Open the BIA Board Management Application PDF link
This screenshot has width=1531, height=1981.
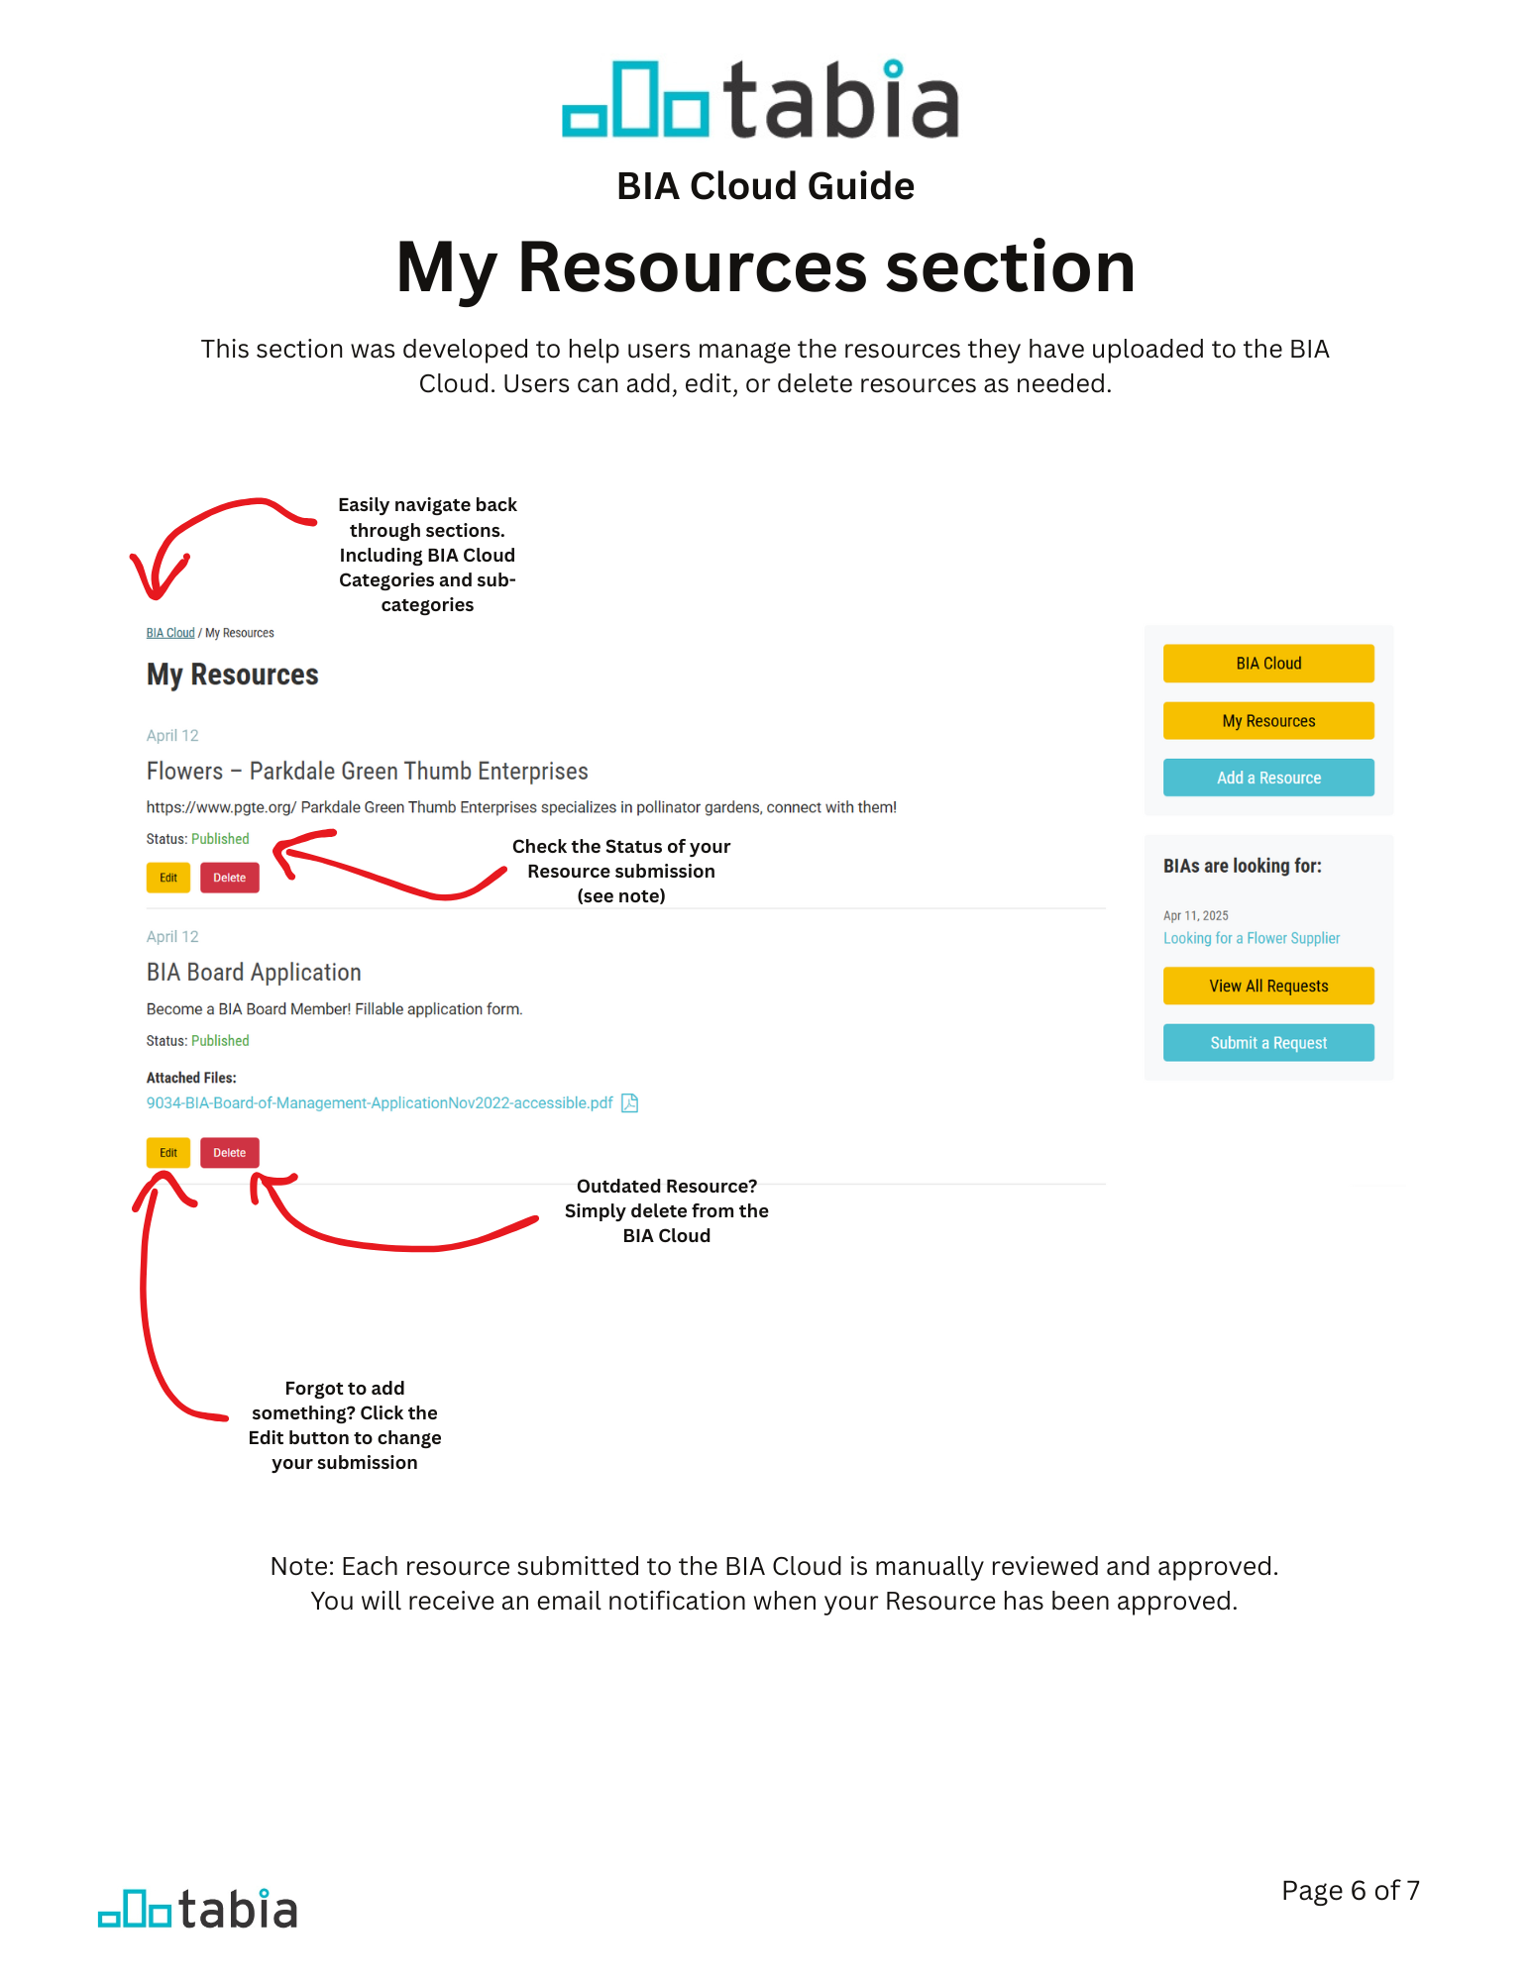[x=380, y=1102]
